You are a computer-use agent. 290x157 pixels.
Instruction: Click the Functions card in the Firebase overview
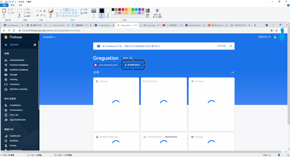tap(164, 104)
